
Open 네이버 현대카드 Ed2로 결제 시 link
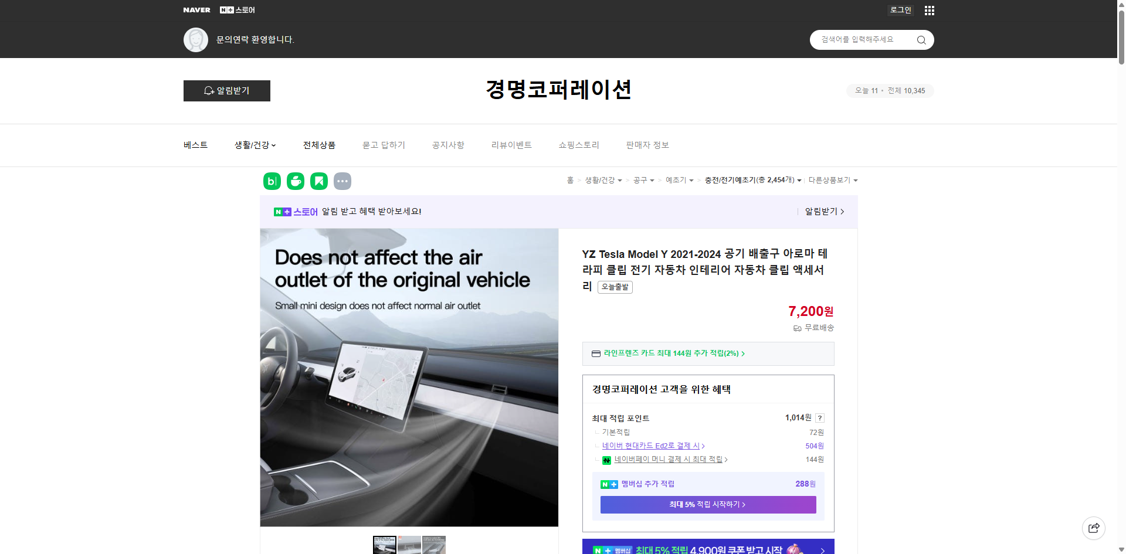tap(652, 446)
